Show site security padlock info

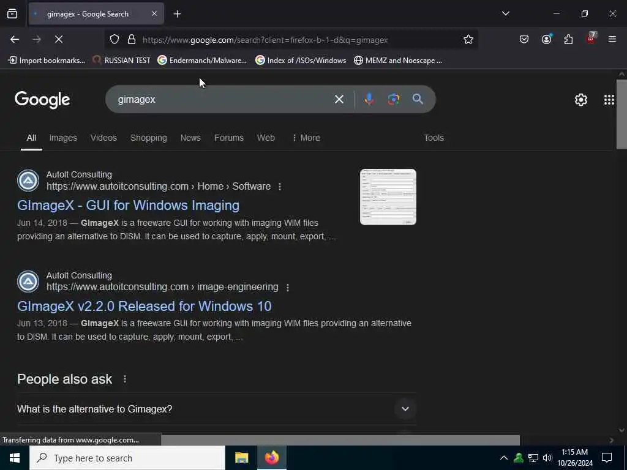pyautogui.click(x=131, y=40)
